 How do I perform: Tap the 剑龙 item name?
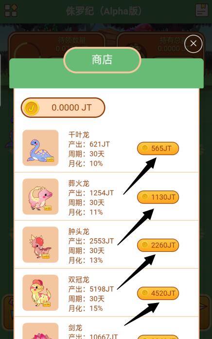pyautogui.click(x=75, y=328)
